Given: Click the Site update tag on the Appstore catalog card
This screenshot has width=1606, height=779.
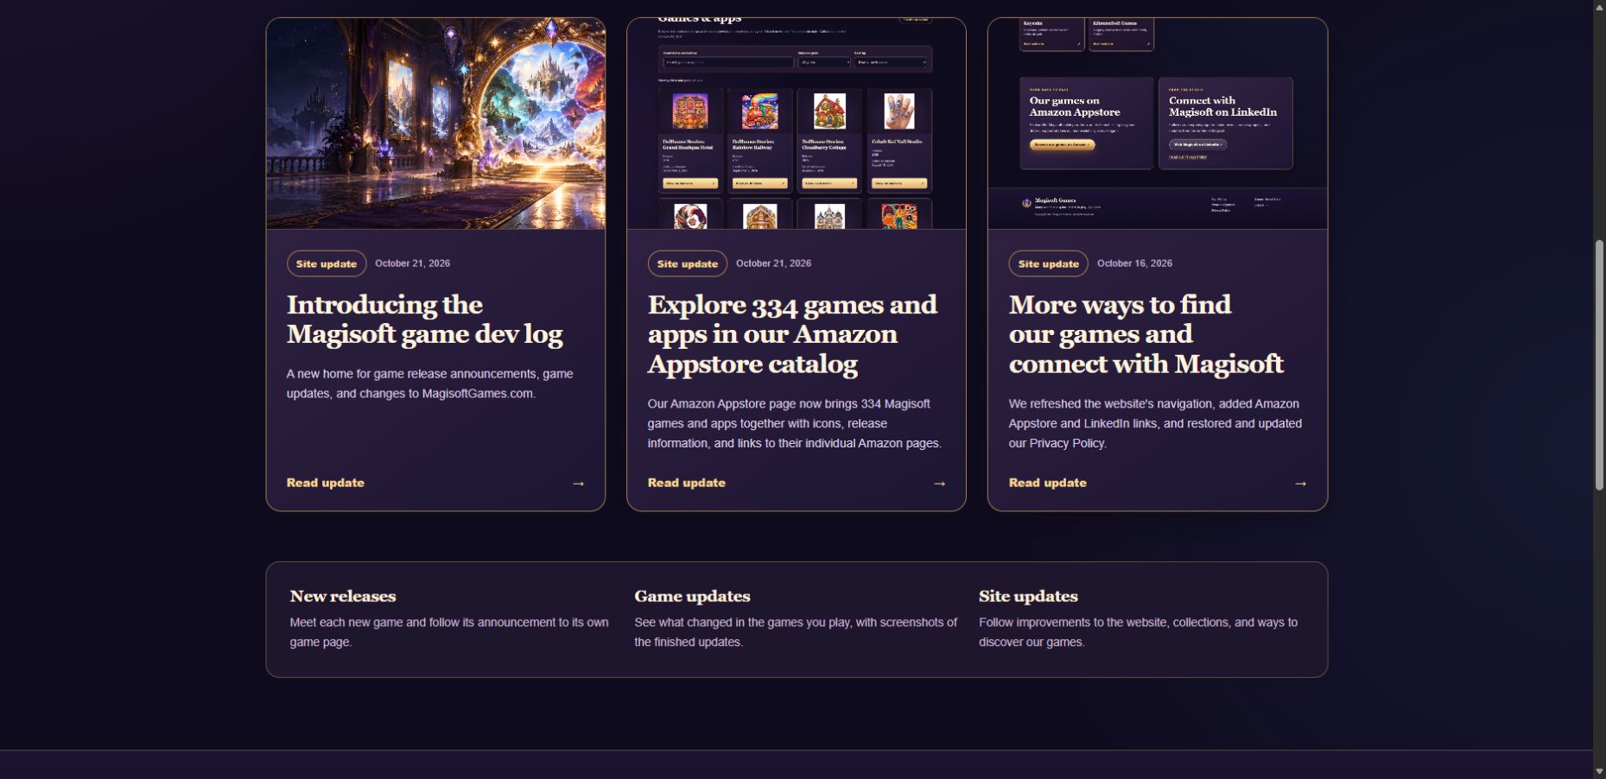Looking at the screenshot, I should pos(688,263).
